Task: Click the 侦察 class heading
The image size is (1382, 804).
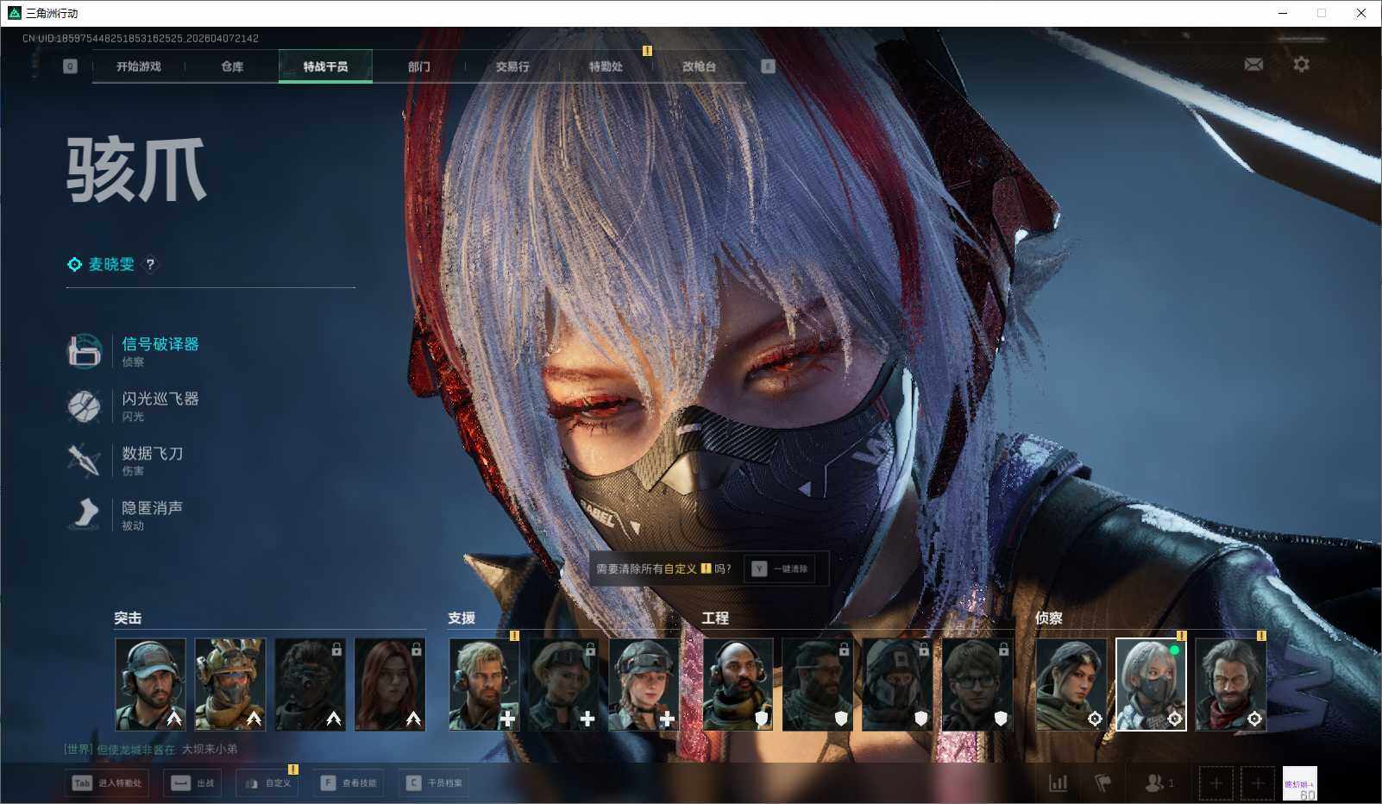Action: [1049, 618]
